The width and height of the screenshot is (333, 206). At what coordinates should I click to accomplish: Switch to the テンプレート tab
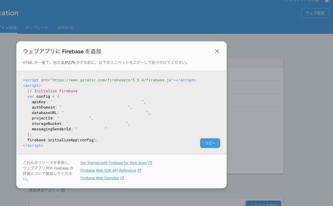click(37, 28)
